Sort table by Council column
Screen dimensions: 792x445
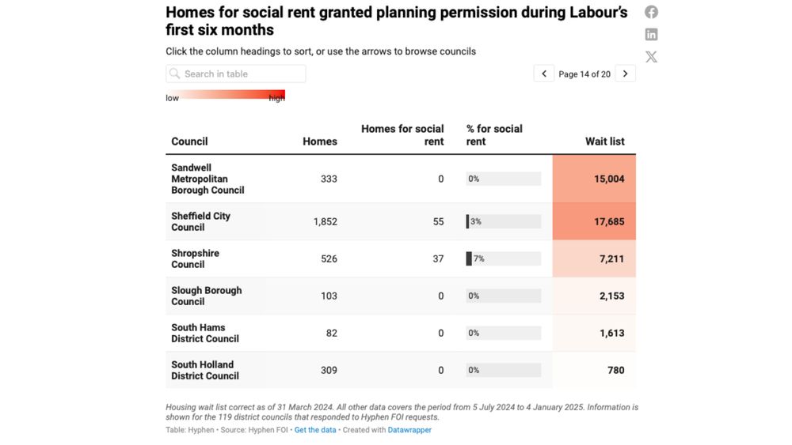point(189,141)
